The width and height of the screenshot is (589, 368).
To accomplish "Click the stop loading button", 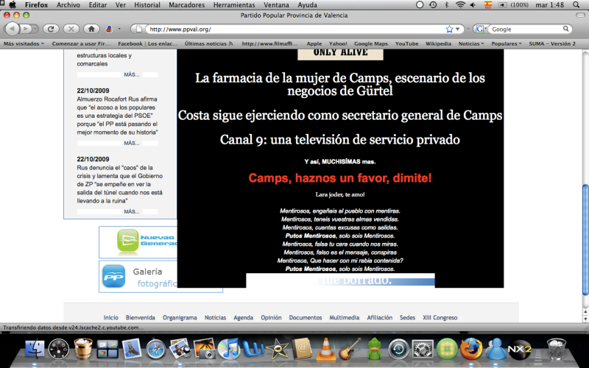I will 71,29.
